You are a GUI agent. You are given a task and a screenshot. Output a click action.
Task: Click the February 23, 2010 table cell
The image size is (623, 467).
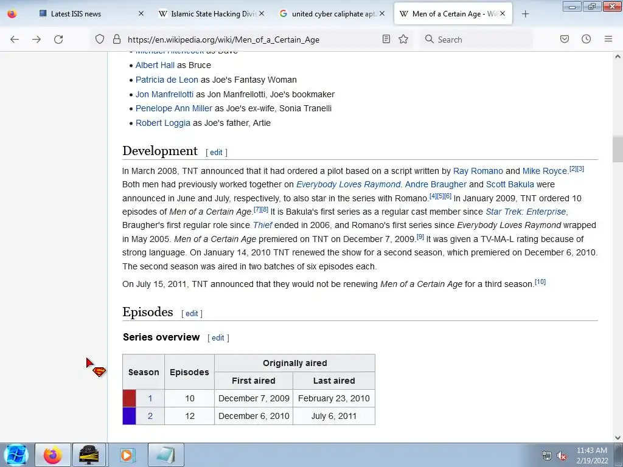coord(334,398)
